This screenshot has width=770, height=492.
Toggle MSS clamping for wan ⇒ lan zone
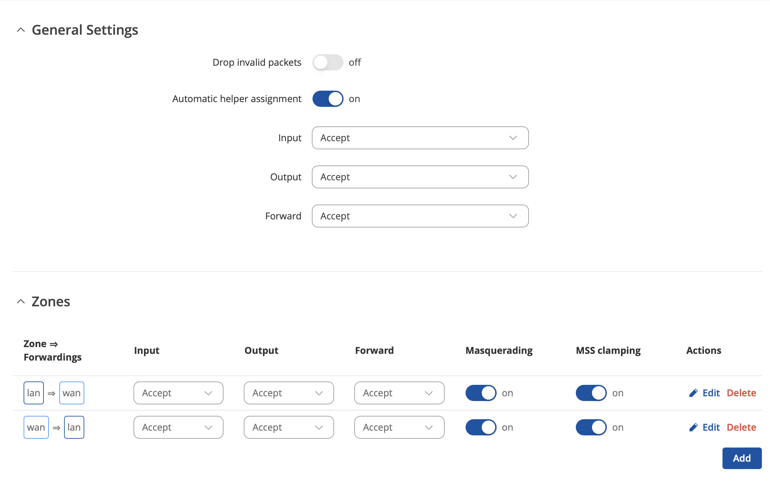coord(591,427)
